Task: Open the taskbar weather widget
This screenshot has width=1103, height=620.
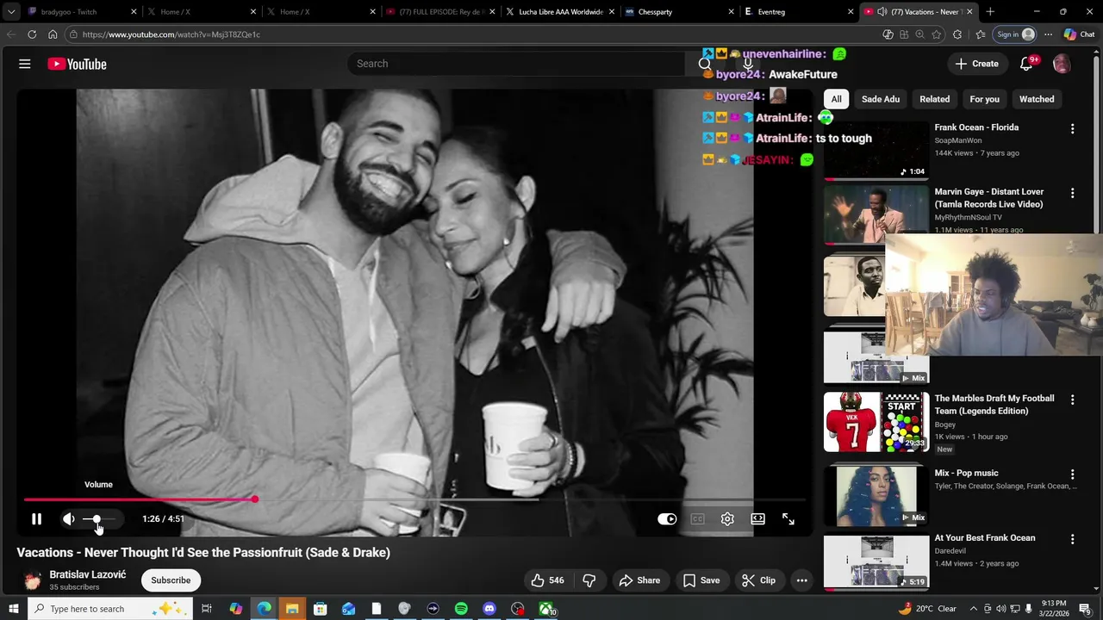Action: (929, 609)
